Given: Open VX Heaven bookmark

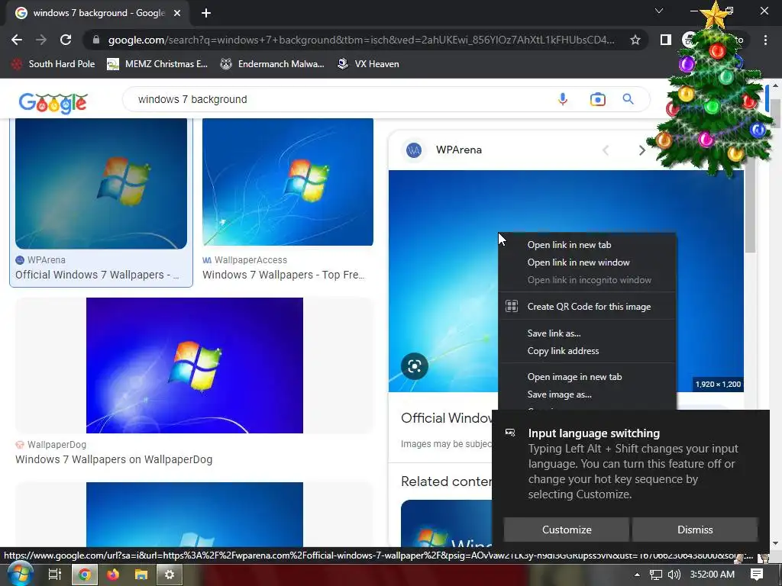Looking at the screenshot, I should 368,64.
